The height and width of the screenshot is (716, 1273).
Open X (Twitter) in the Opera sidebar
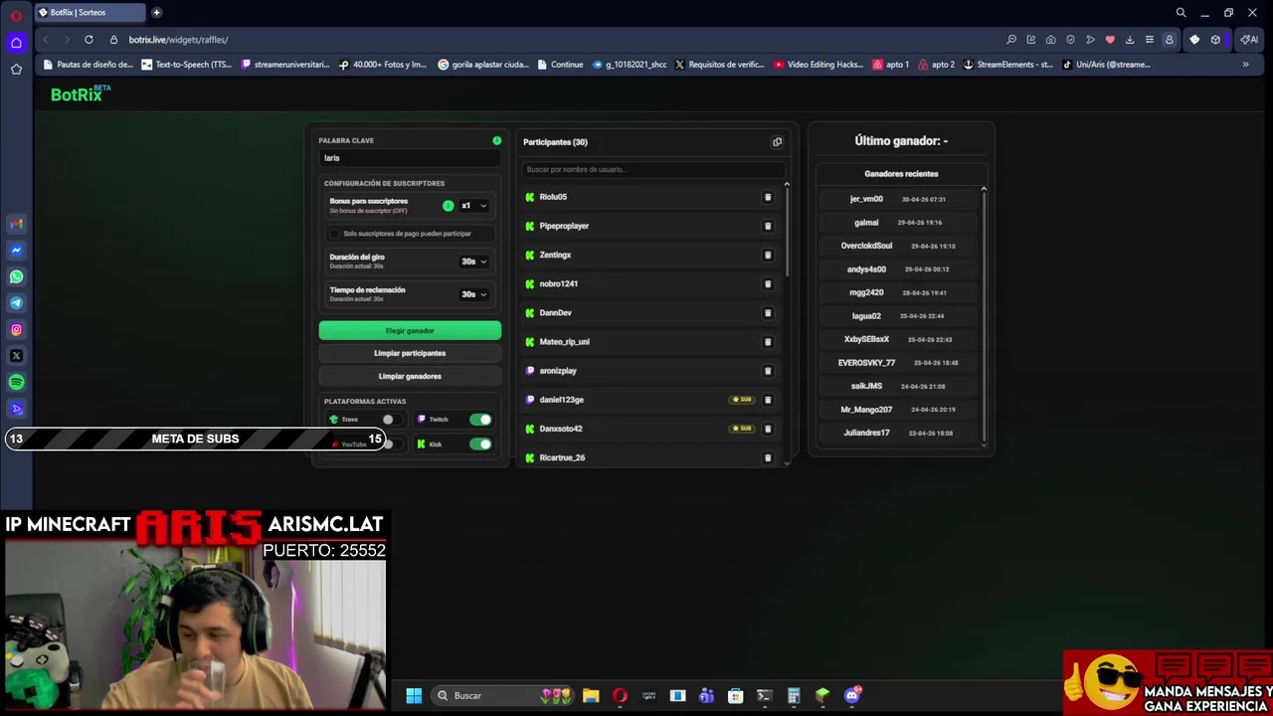click(x=16, y=356)
